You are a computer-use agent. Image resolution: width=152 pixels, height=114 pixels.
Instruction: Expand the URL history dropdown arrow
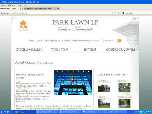coord(116,13)
